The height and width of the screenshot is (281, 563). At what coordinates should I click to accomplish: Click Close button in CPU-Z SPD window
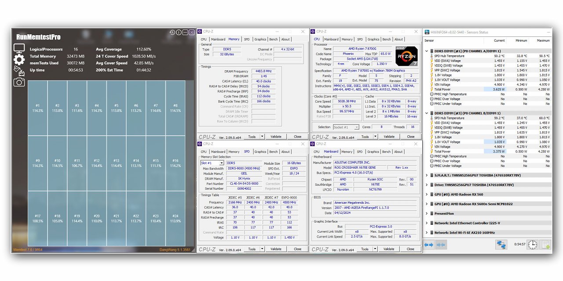[298, 249]
